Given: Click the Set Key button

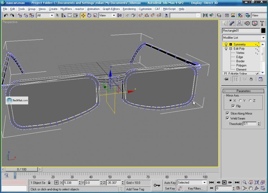Looking at the screenshot, I should pyautogui.click(x=170, y=188).
